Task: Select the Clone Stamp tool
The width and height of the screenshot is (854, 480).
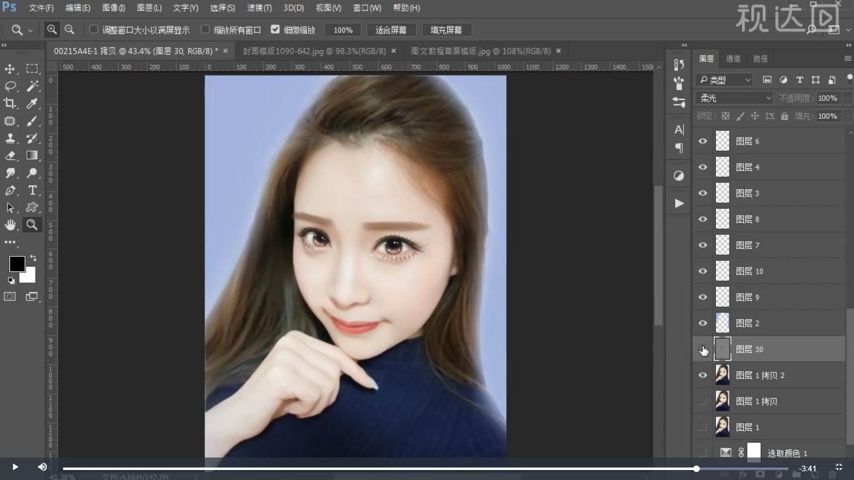Action: coord(10,138)
